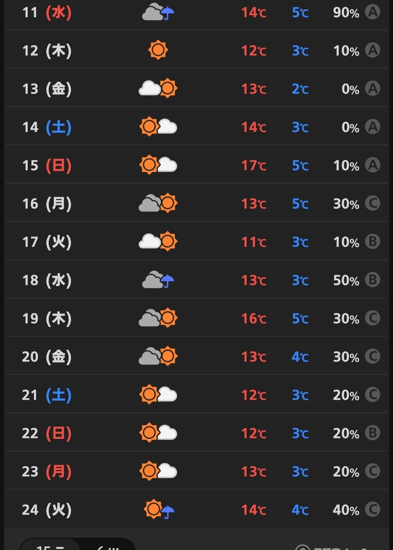Screen dimensions: 393x550
Task: Click the 17℃ high temperature on the 15th
Action: tap(254, 165)
